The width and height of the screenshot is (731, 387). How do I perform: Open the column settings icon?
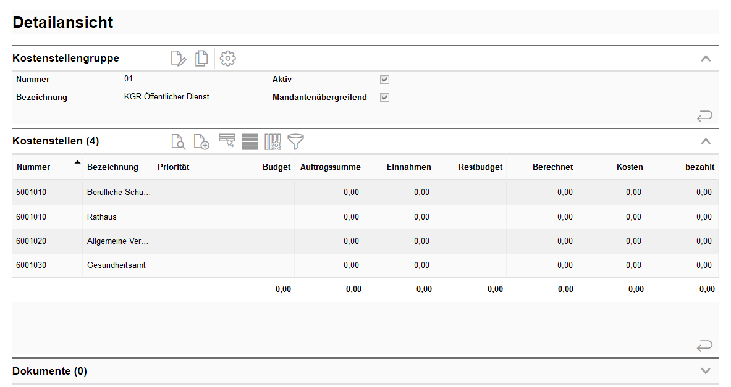(x=273, y=141)
